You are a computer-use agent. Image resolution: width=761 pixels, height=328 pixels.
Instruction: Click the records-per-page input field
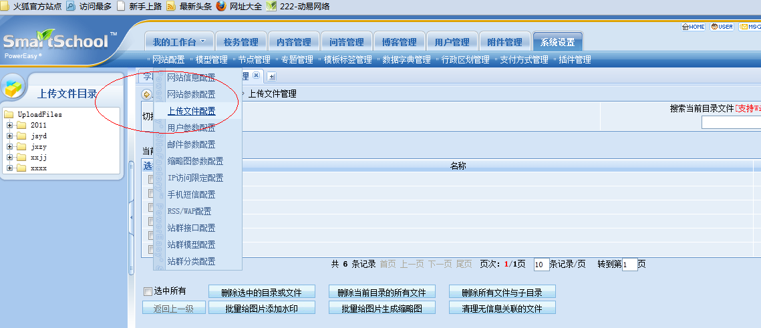click(x=541, y=265)
